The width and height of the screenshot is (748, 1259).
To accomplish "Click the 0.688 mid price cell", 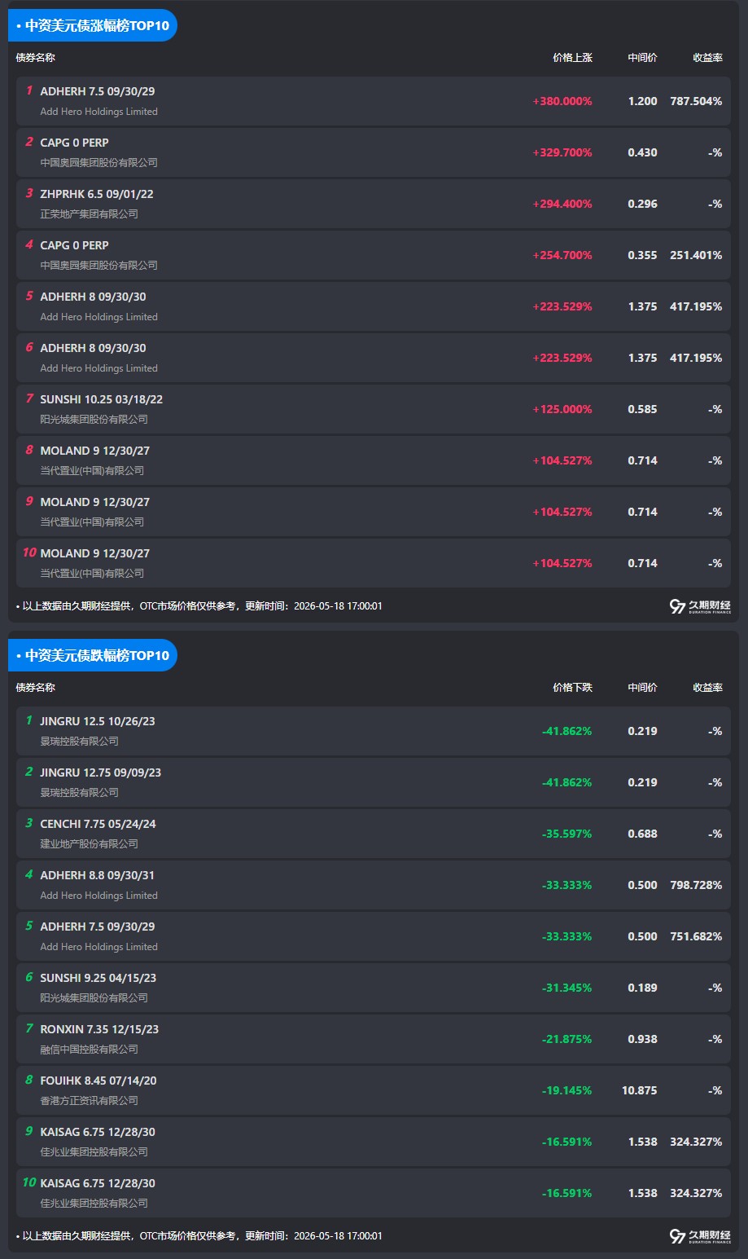I will pyautogui.click(x=642, y=834).
